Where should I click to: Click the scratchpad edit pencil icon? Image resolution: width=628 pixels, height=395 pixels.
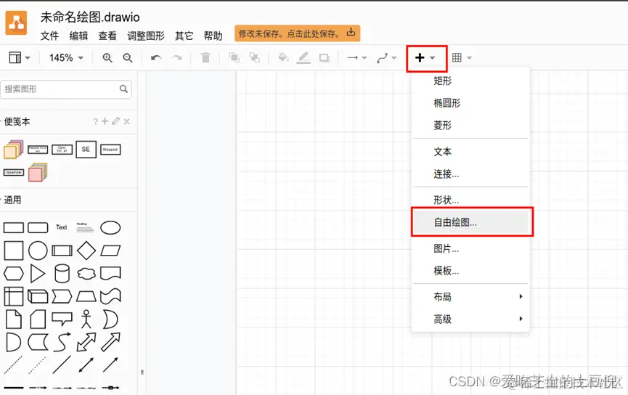point(115,121)
